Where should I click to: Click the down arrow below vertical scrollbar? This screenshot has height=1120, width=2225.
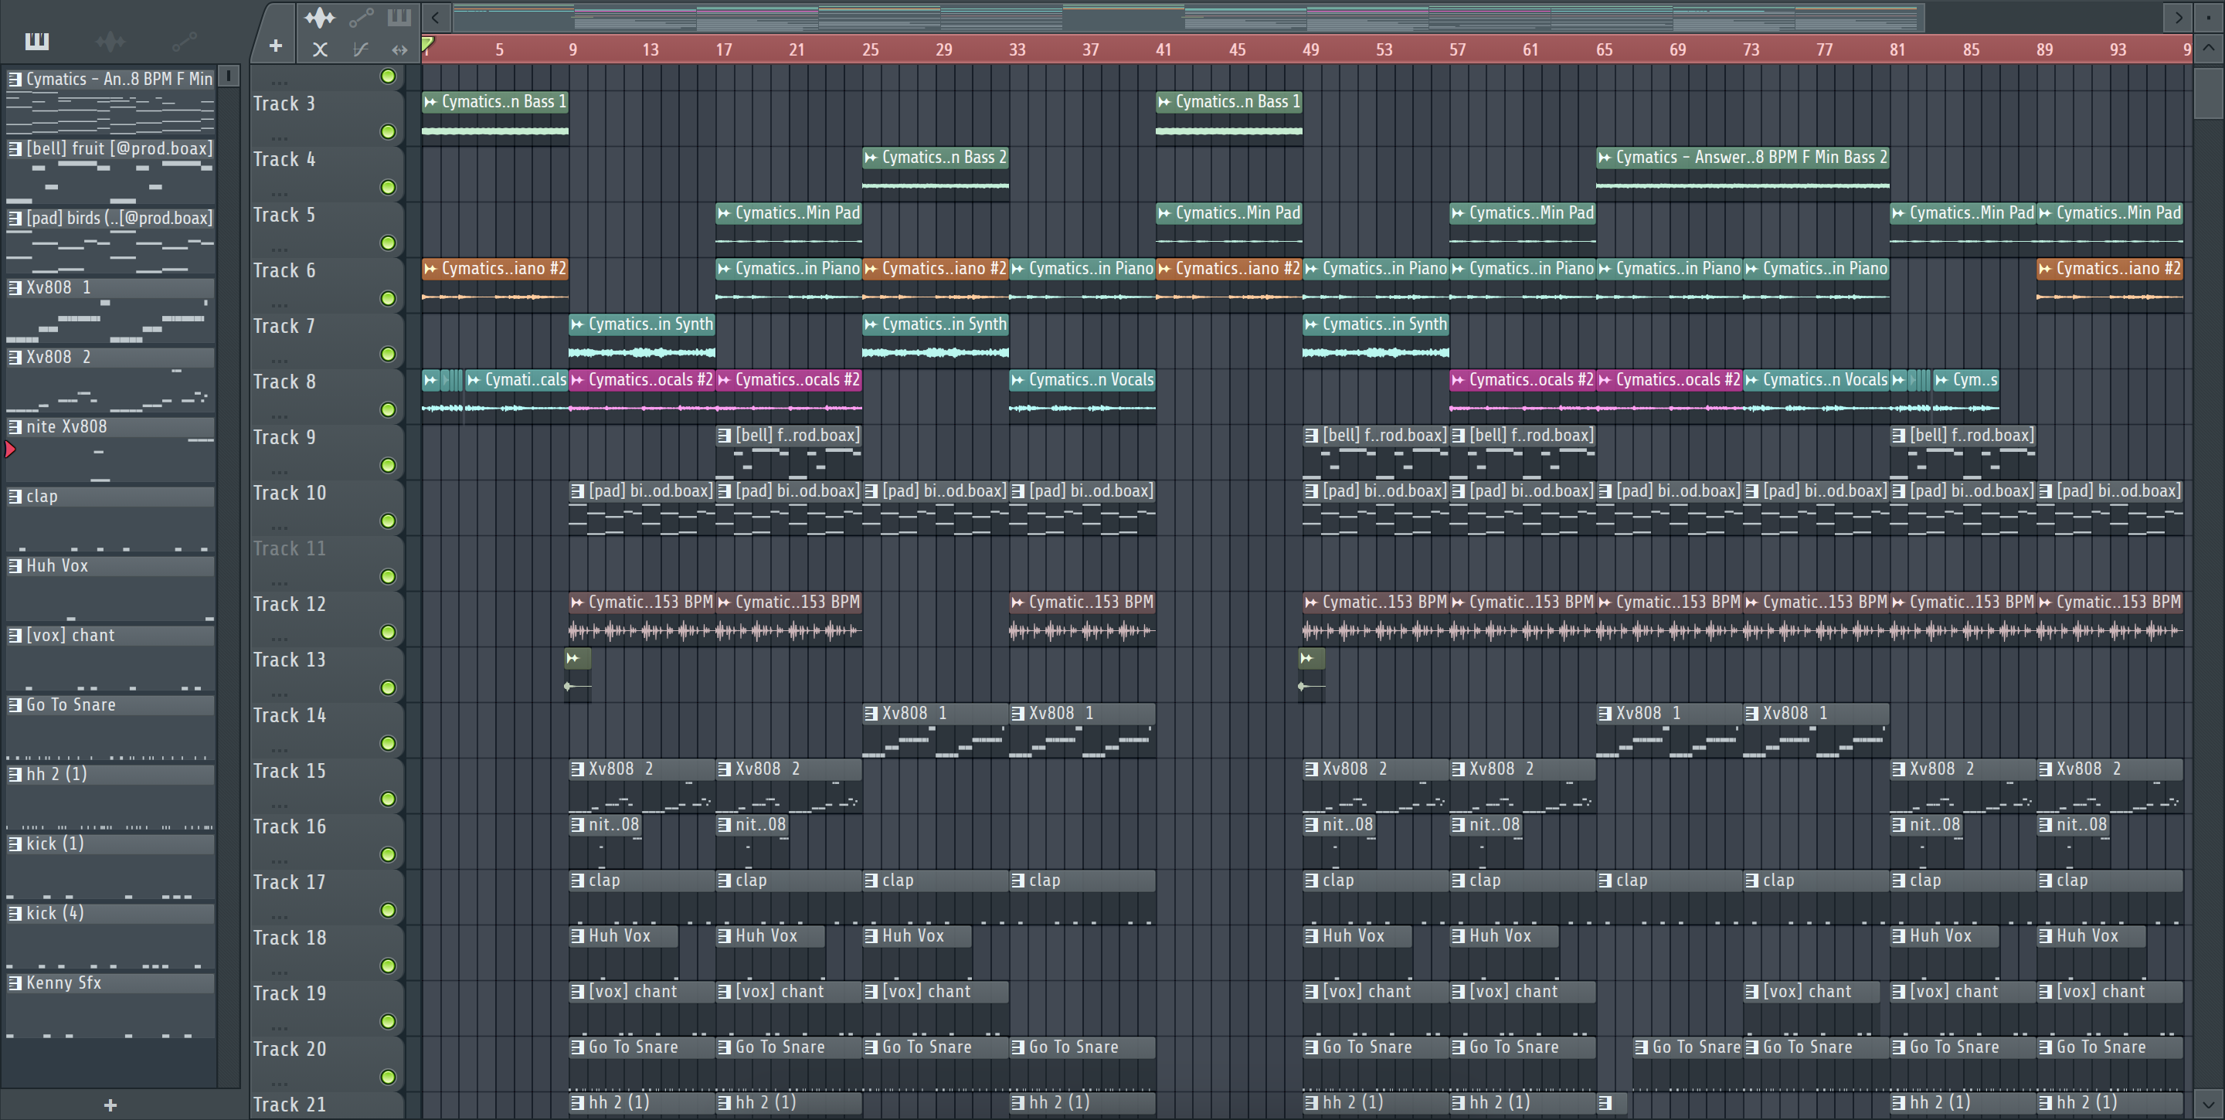point(2208,1104)
